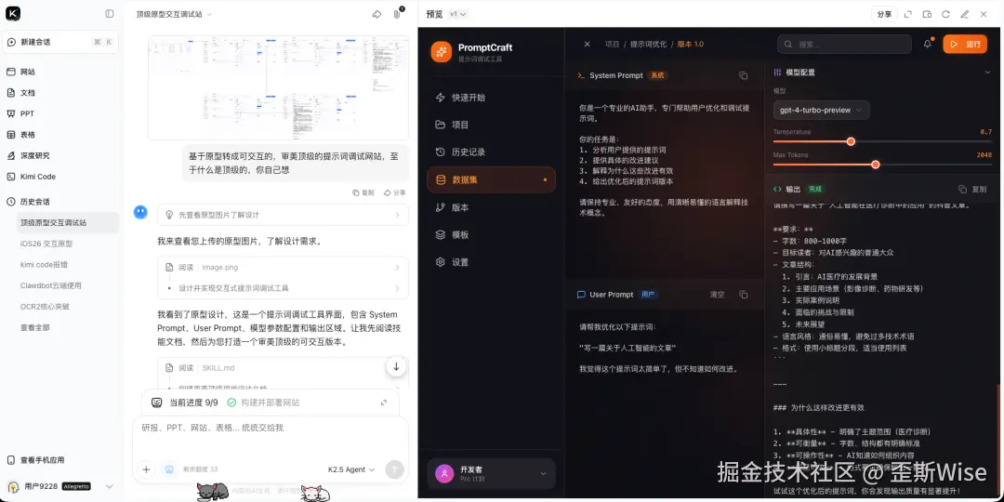Open 设置 in PromptCraft sidebar
Screen dimensions: 1004x502
pyautogui.click(x=491, y=262)
